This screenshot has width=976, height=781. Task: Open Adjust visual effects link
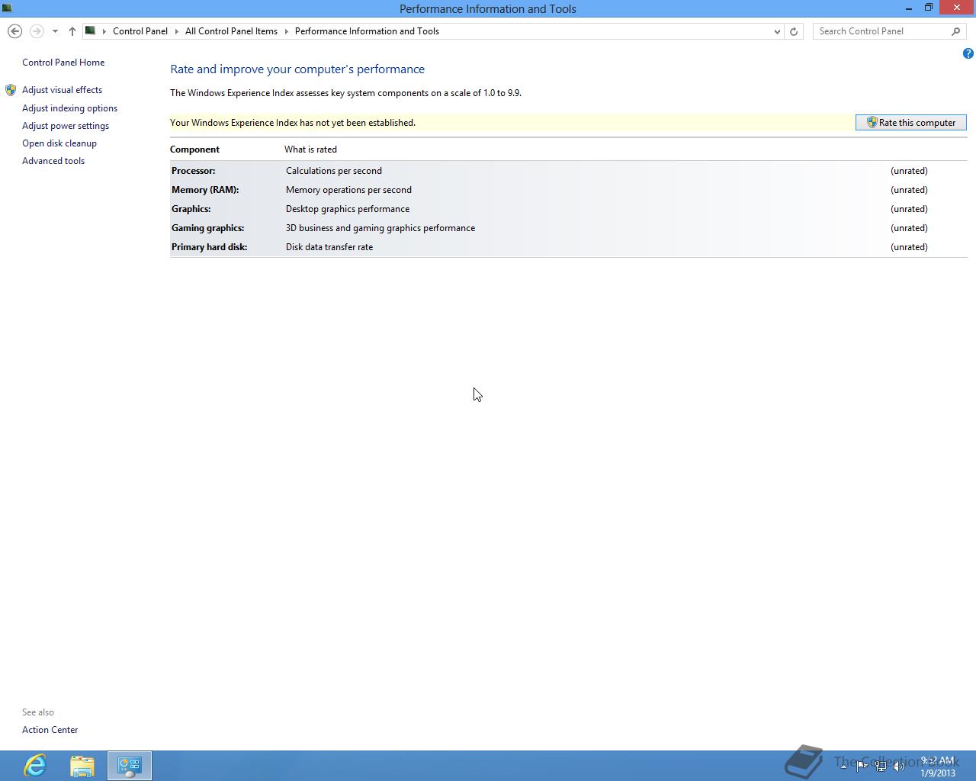(x=62, y=90)
